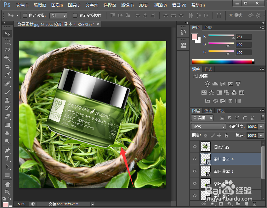Open the History panel icon
The height and width of the screenshot is (208, 267).
point(183,32)
